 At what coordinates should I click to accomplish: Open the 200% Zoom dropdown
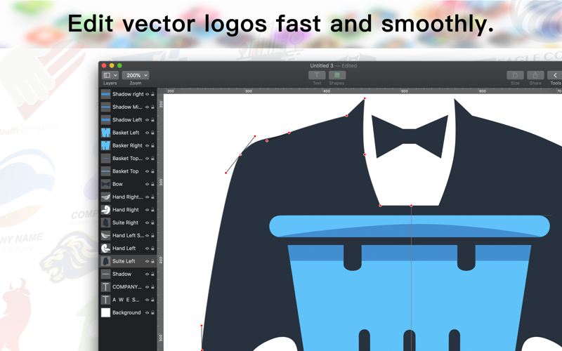tap(136, 75)
